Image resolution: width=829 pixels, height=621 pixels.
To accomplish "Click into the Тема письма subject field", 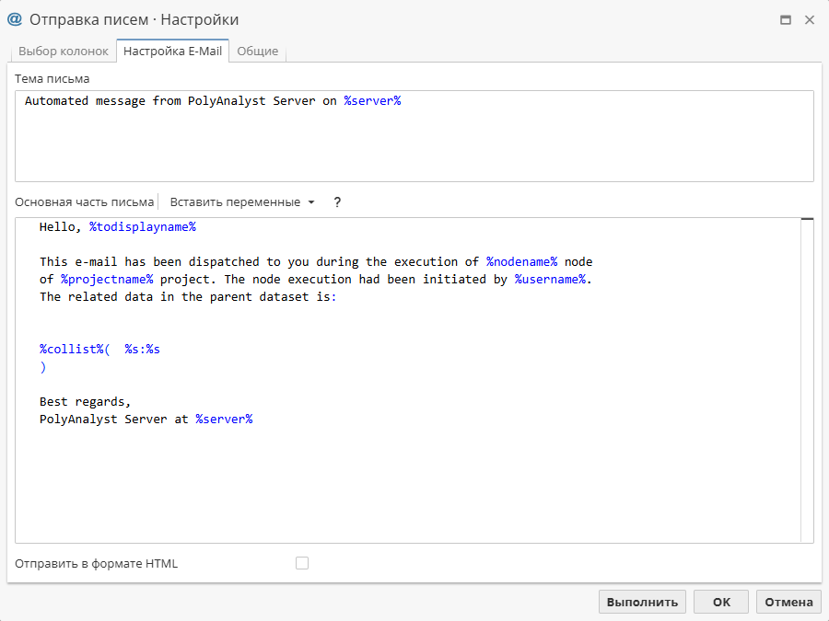I will 414,136.
